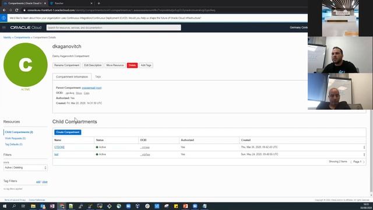373x210 pixels.
Task: Select Work Requests (0) in Resources
Action: click(x=15, y=138)
